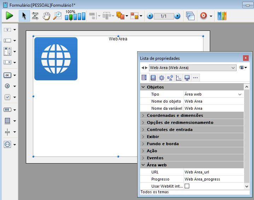Select the arrow selection tool

pyautogui.click(x=24, y=16)
